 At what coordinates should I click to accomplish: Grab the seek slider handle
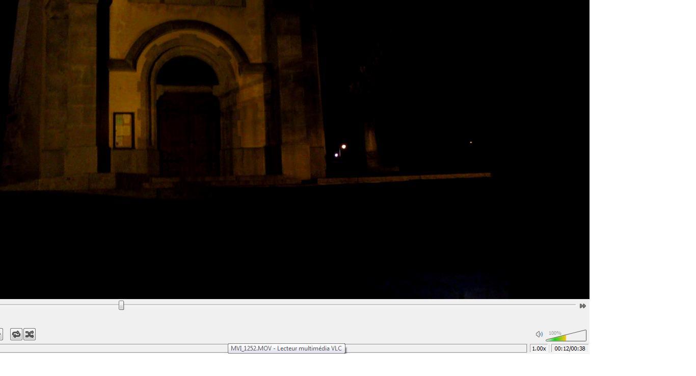point(121,305)
